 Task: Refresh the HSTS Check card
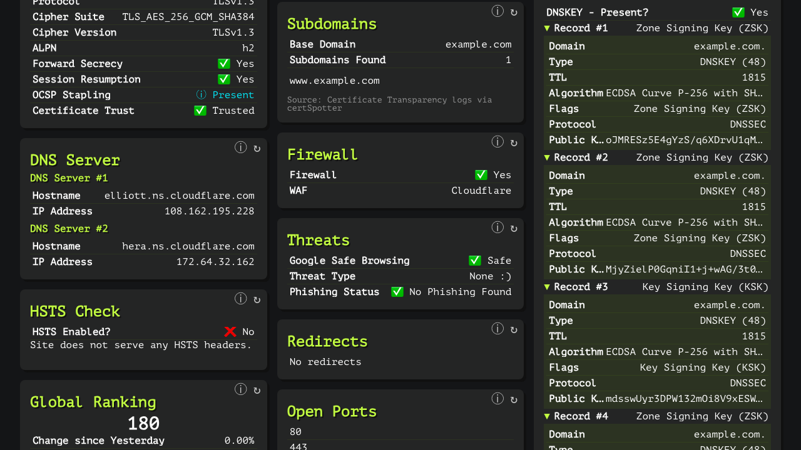click(257, 299)
